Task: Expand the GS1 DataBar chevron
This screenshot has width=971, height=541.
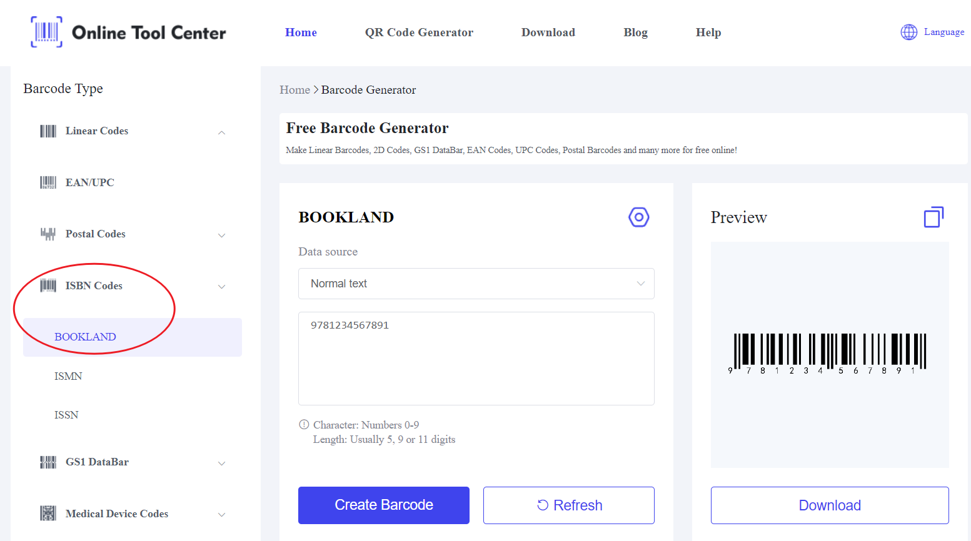Action: [x=221, y=464]
